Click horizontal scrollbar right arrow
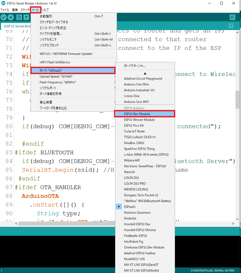The width and height of the screenshot is (241, 273). [x=233, y=223]
